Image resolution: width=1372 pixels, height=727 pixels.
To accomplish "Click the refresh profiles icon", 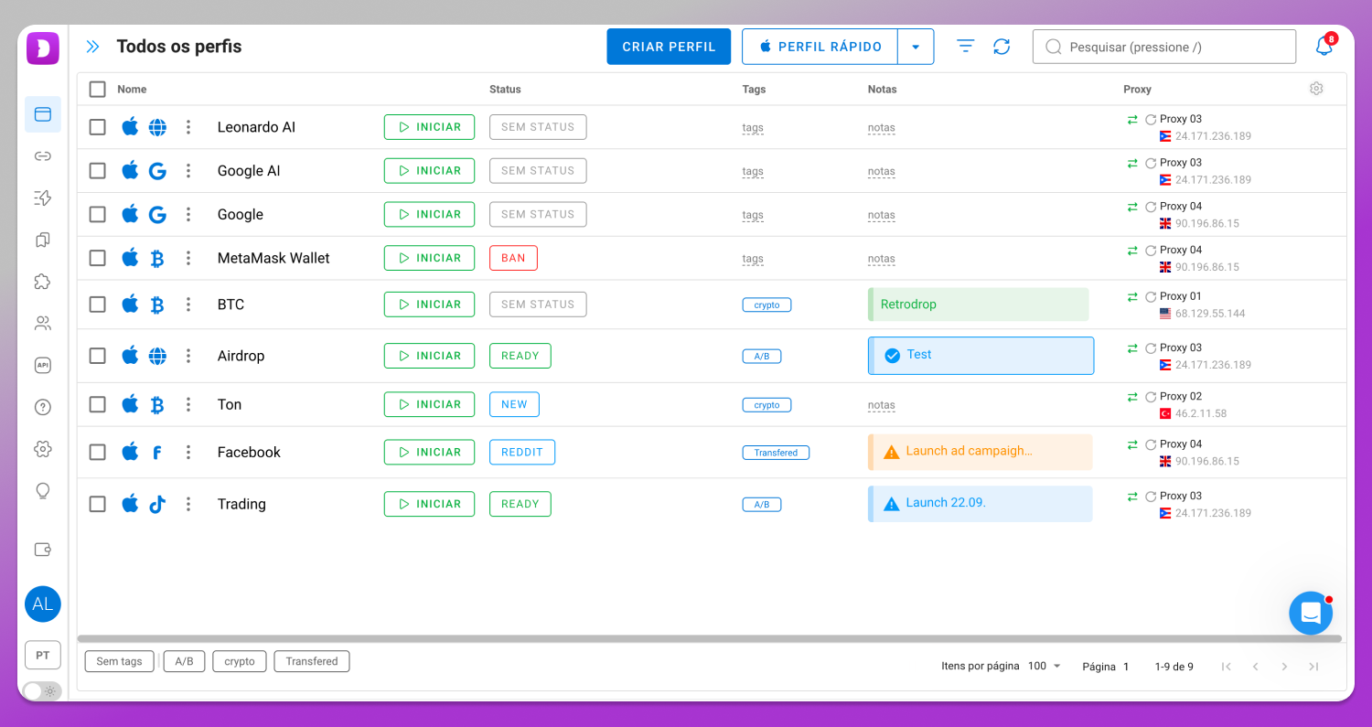I will coord(1002,47).
